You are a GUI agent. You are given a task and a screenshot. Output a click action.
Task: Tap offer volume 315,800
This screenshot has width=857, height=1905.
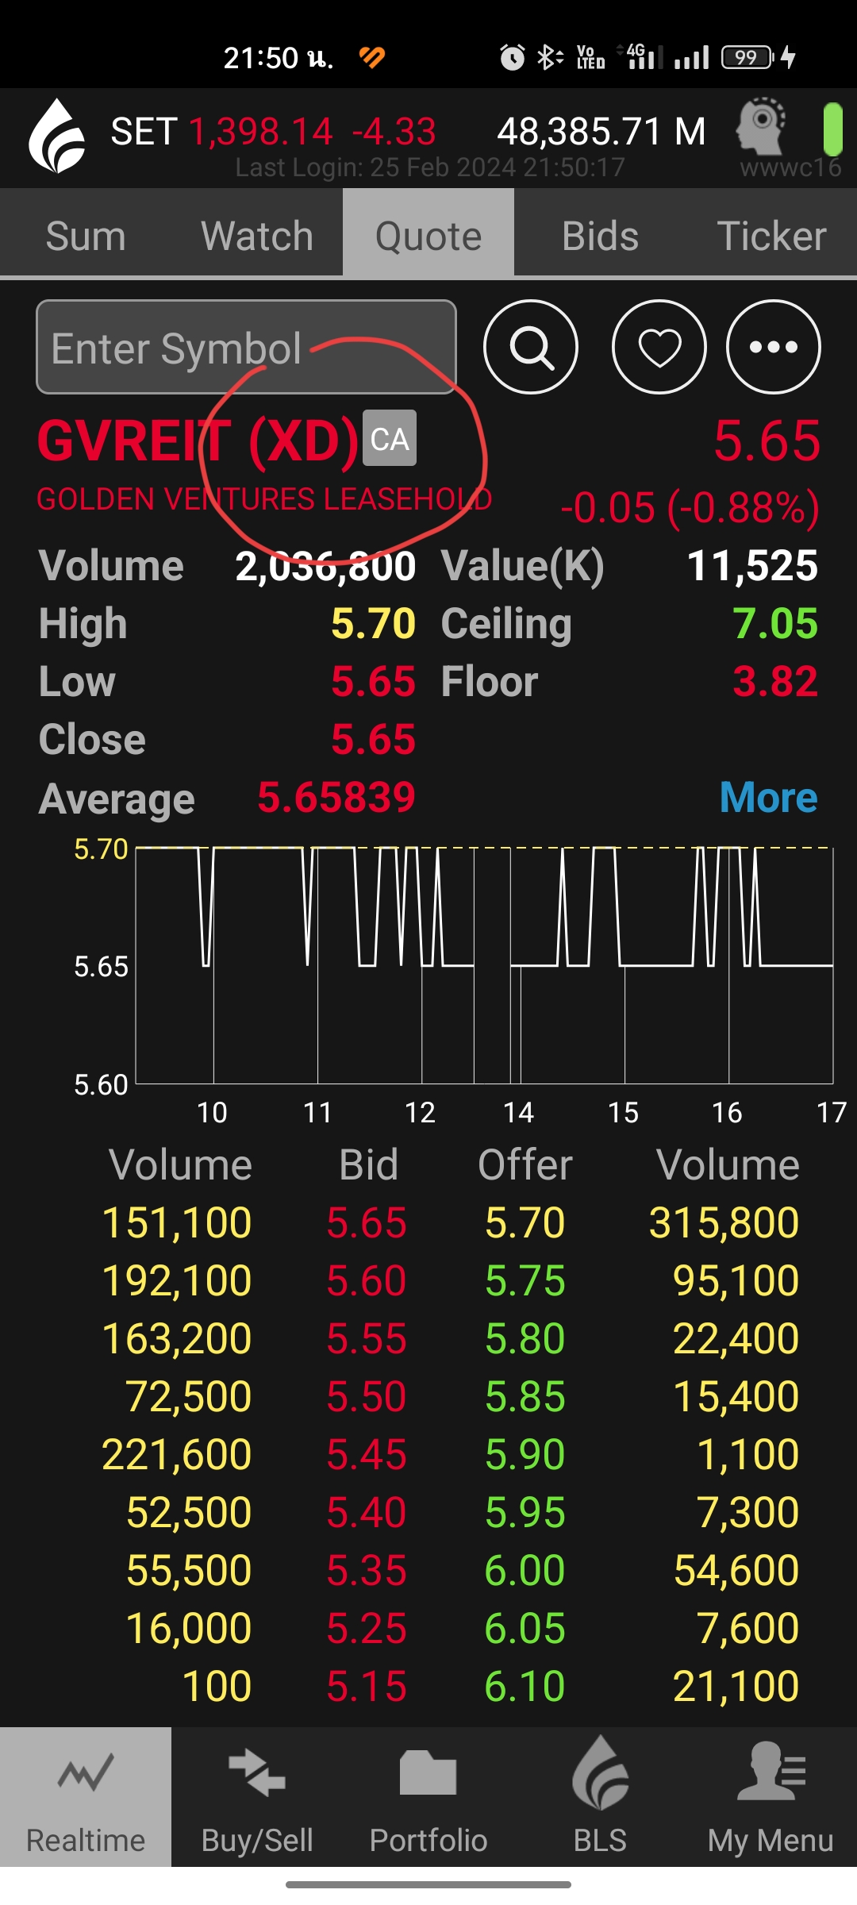[x=724, y=1222]
